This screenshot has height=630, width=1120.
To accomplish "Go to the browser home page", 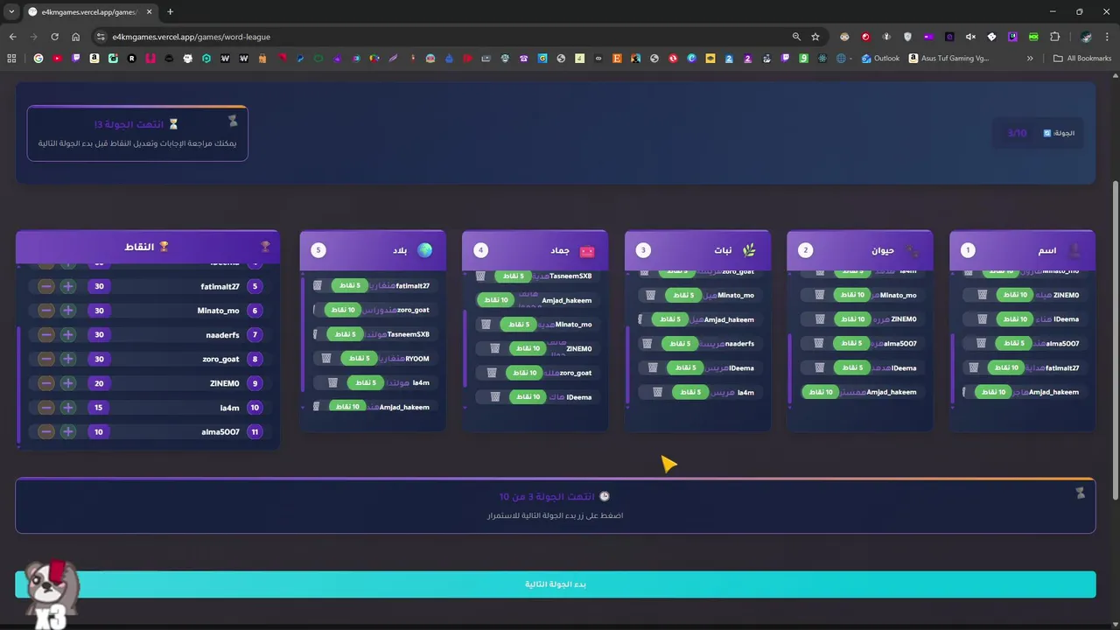I will coord(76,37).
